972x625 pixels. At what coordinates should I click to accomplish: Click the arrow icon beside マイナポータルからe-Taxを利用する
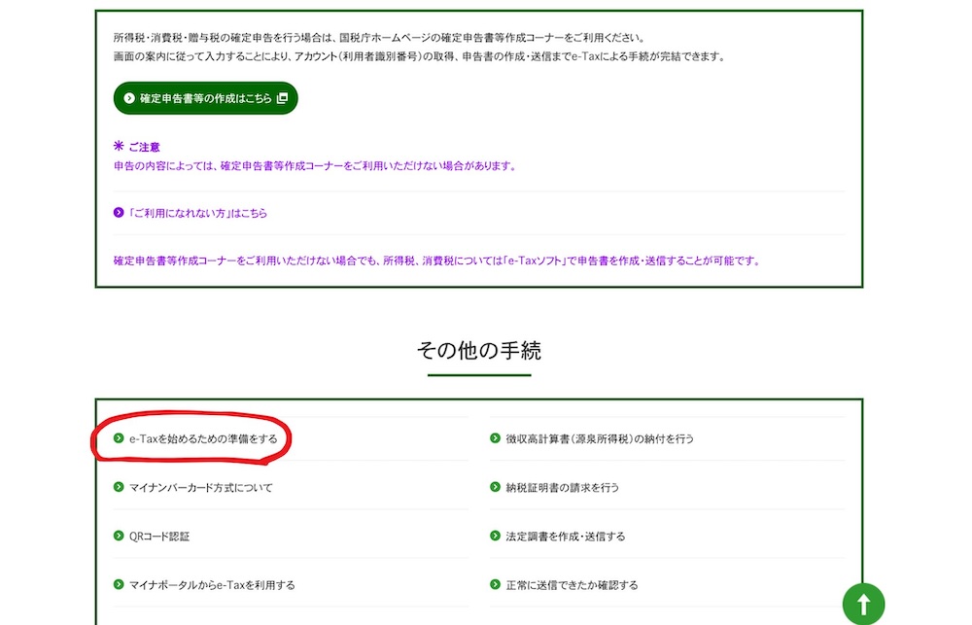click(x=119, y=585)
